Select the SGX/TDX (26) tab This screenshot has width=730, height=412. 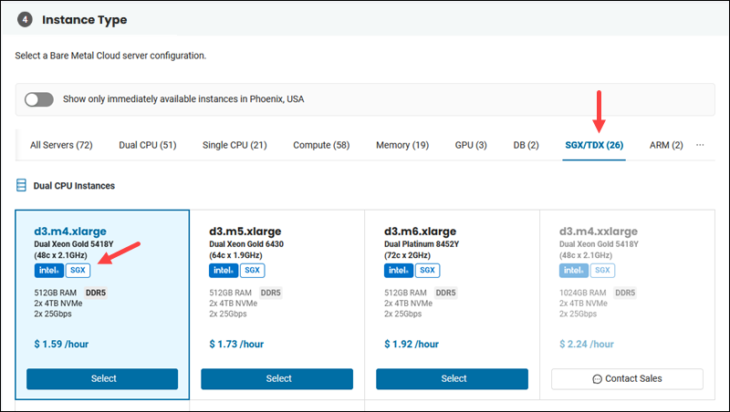(x=594, y=145)
